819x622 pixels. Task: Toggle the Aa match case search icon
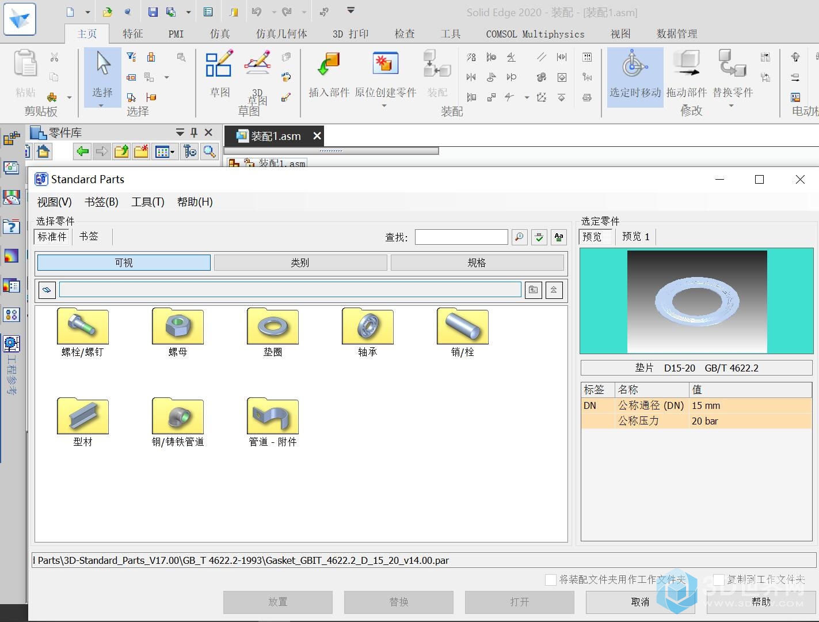pos(559,237)
